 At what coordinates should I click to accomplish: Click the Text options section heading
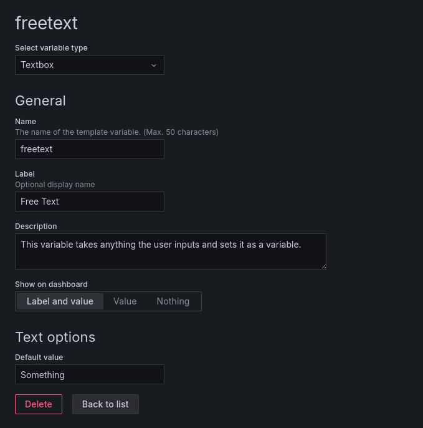pos(55,337)
